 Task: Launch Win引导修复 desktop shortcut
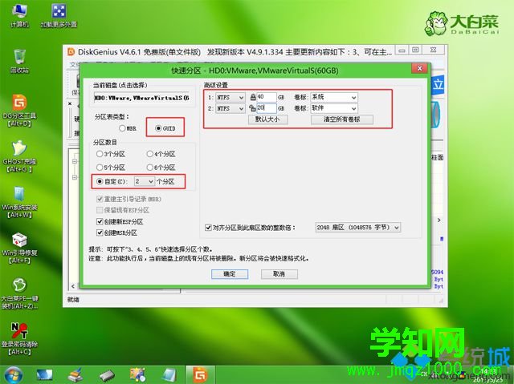tap(19, 248)
